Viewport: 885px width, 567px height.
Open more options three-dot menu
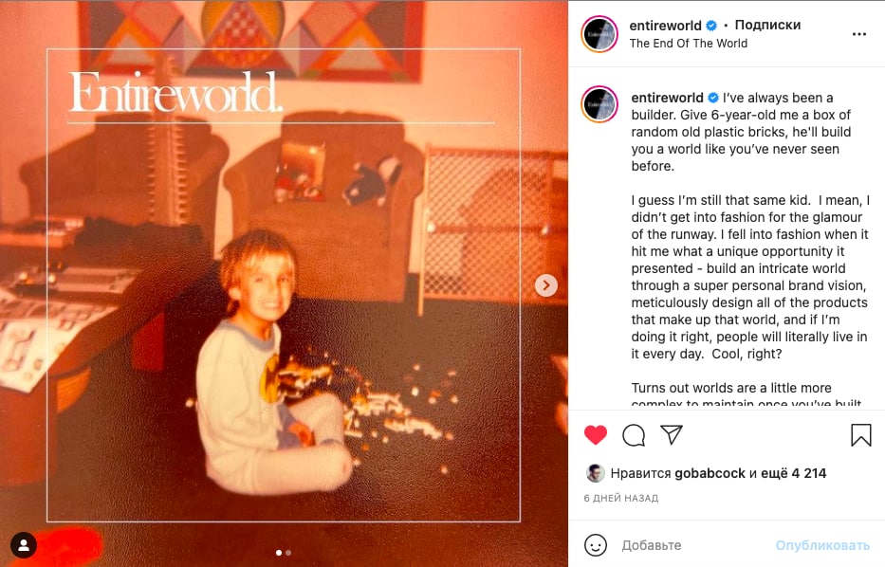tap(859, 34)
